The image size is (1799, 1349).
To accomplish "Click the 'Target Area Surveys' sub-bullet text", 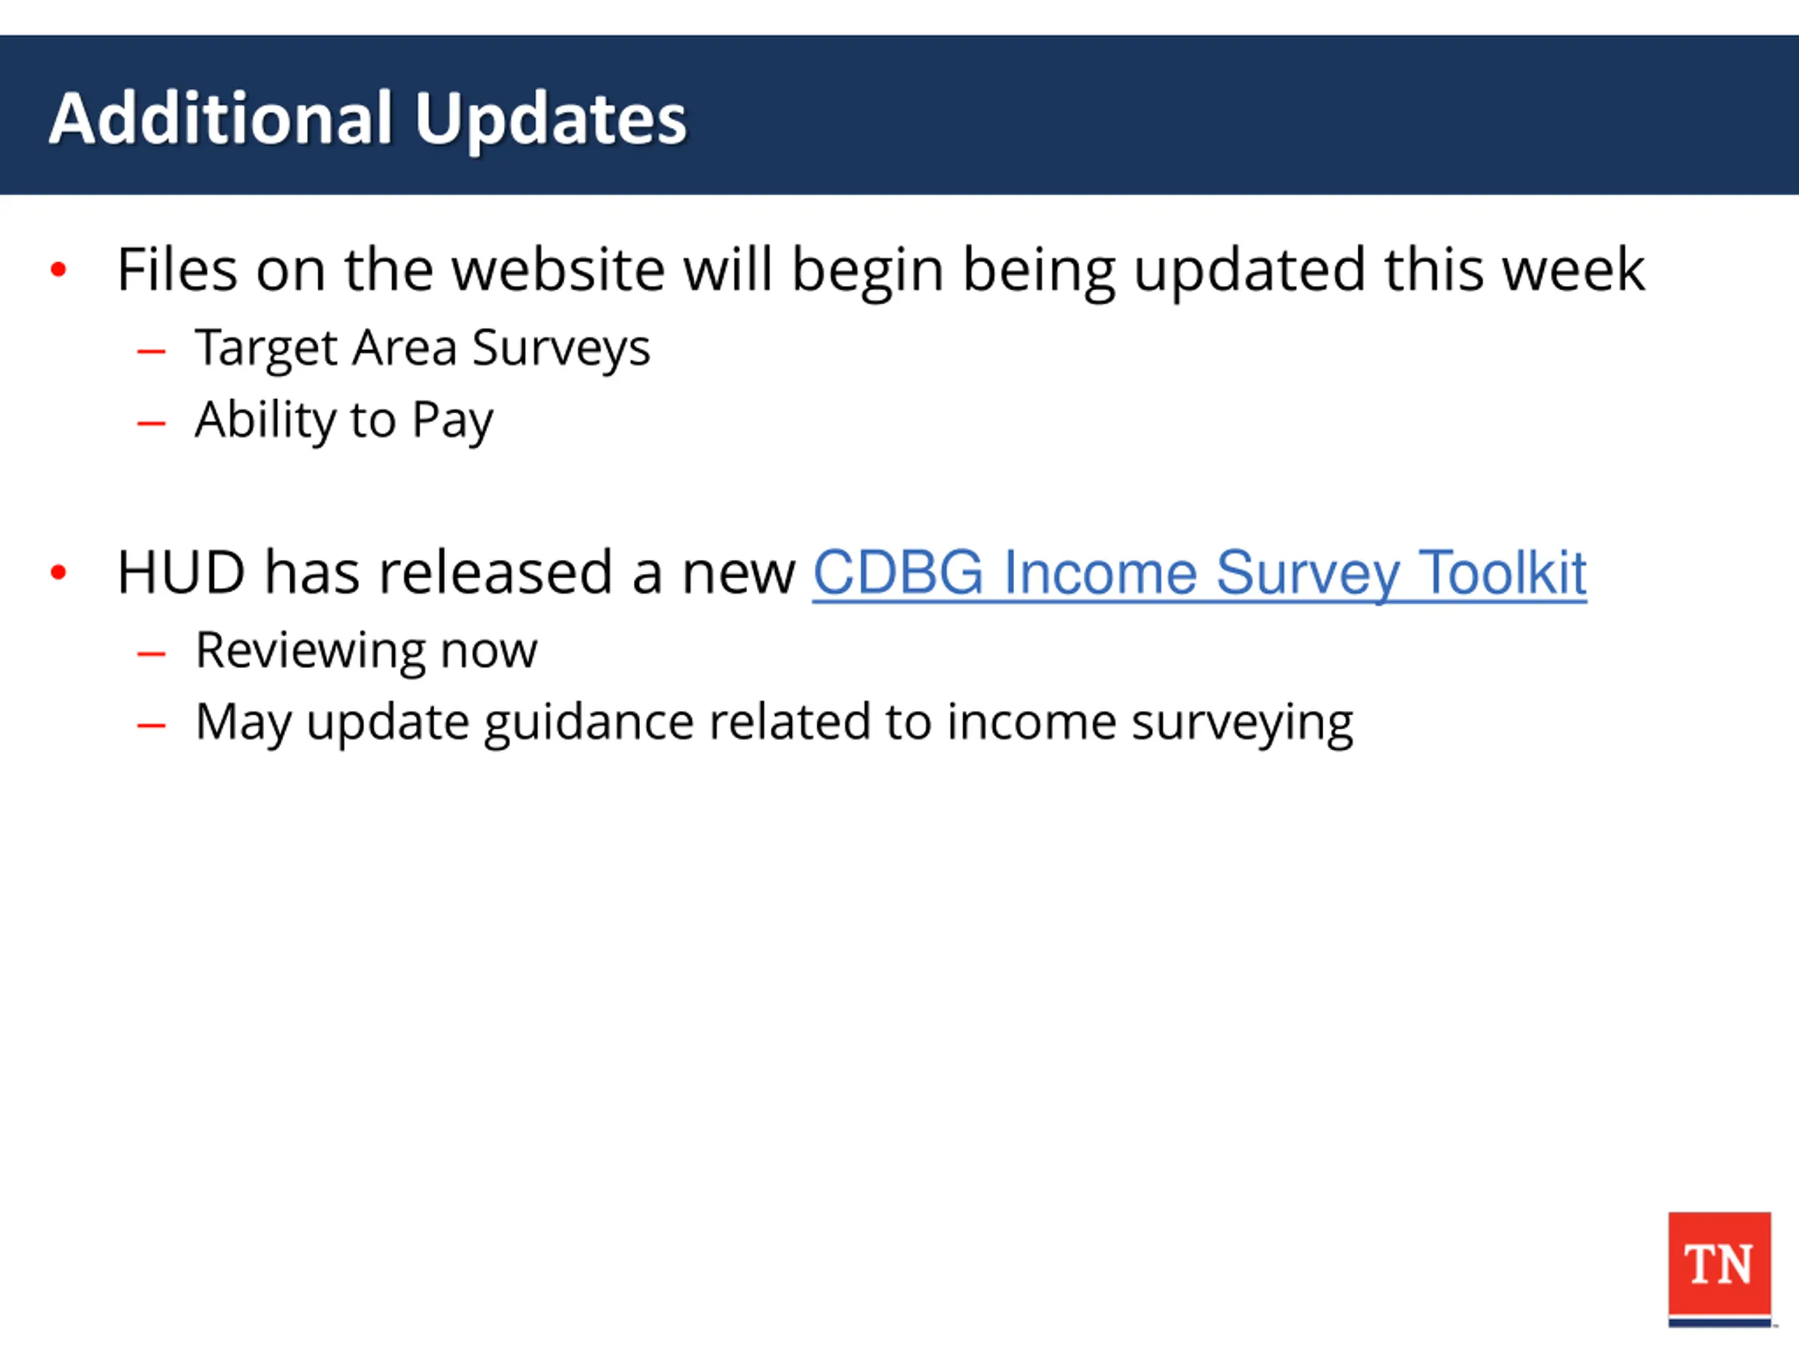I will [422, 348].
